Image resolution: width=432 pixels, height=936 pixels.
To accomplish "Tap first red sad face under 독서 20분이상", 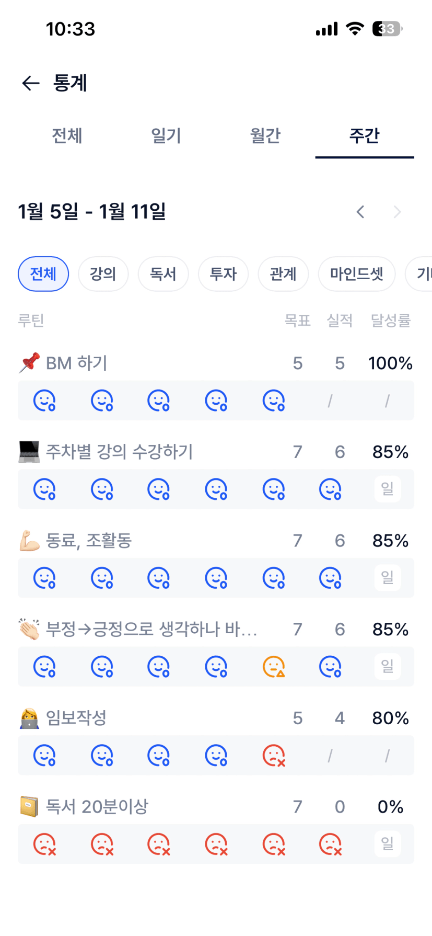I will (x=44, y=844).
